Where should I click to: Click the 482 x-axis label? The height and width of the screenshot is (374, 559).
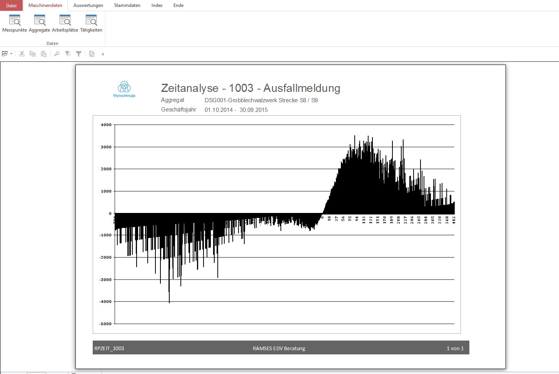tap(454, 220)
